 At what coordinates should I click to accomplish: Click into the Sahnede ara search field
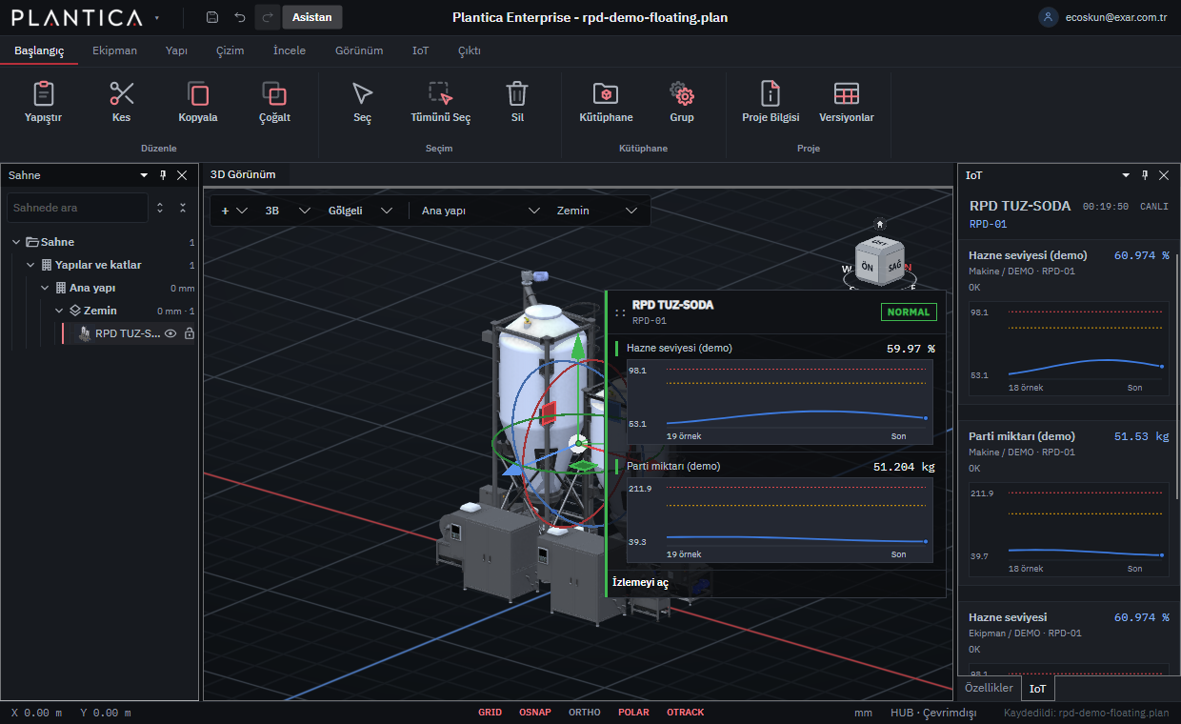point(77,208)
